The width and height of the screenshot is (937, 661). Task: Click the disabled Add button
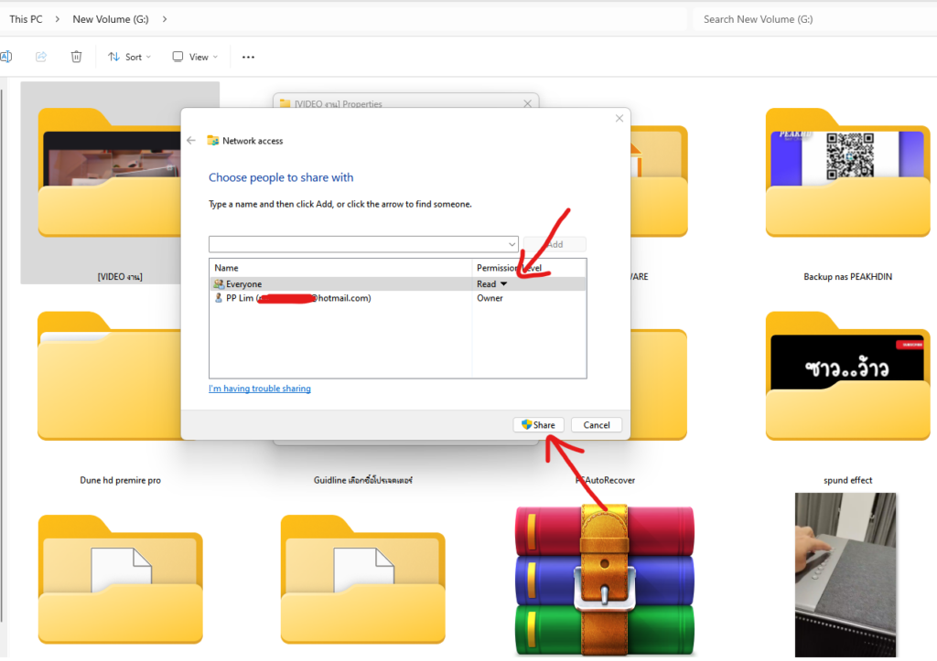point(555,244)
